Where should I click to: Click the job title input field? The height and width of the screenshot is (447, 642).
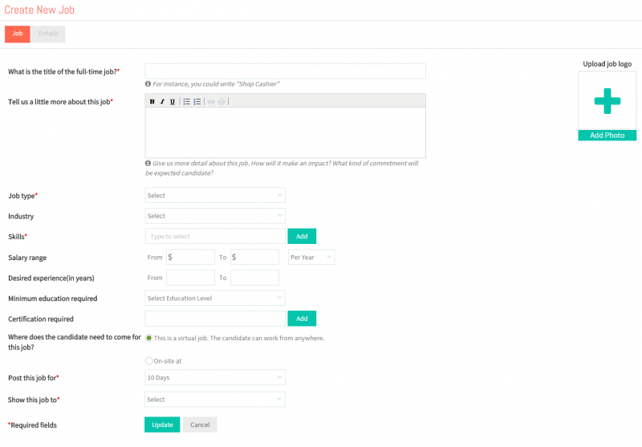pos(286,71)
